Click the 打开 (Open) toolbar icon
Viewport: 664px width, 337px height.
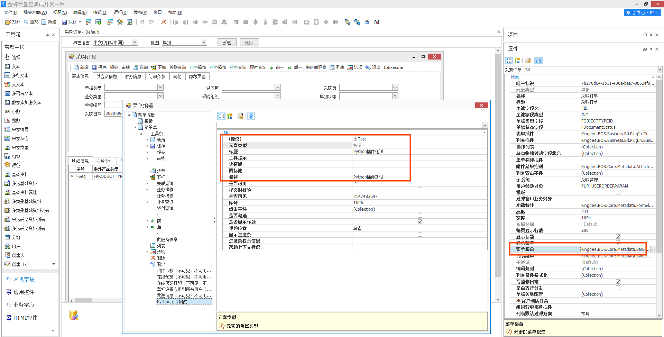coord(8,22)
